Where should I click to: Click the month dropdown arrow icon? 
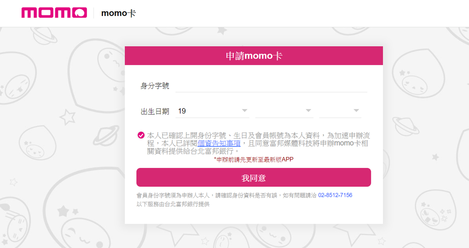point(309,111)
